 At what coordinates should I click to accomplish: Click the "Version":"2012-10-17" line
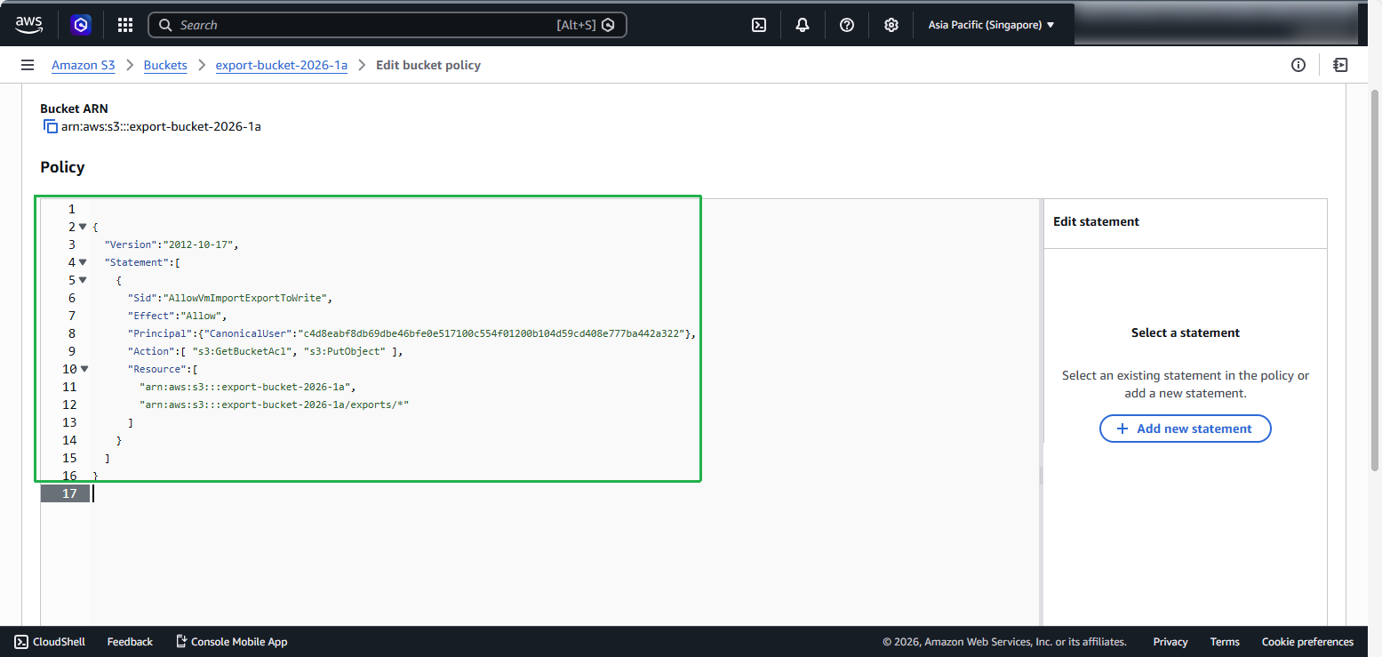pyautogui.click(x=172, y=244)
